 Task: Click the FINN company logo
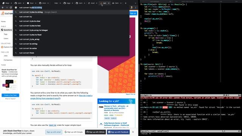point(101,107)
